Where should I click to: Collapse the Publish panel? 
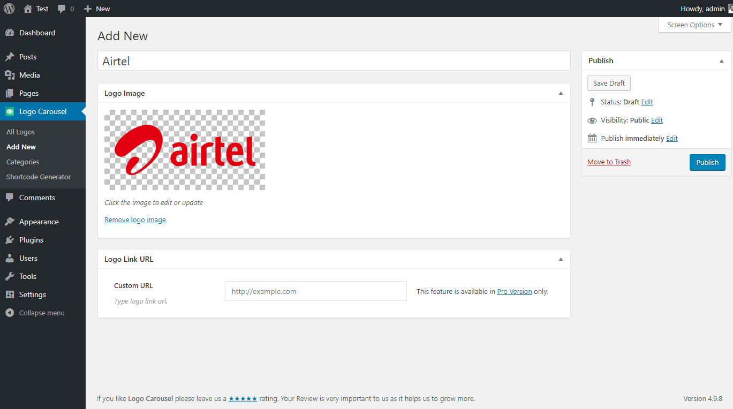click(x=721, y=61)
